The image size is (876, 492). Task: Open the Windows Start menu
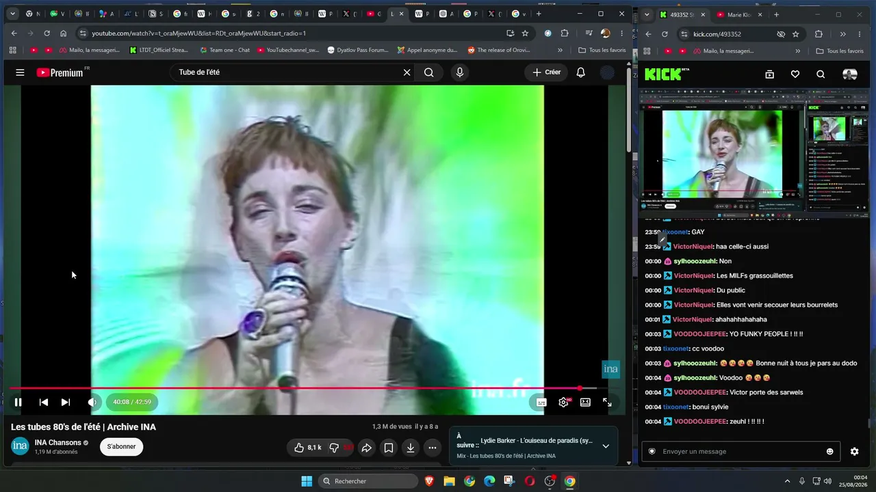coord(307,481)
